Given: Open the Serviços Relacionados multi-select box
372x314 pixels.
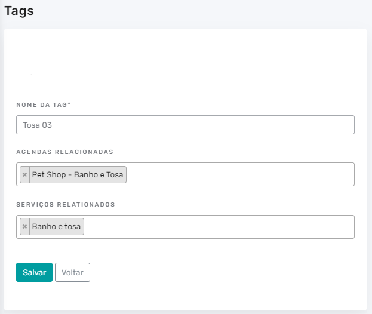Looking at the screenshot, I should click(x=185, y=227).
